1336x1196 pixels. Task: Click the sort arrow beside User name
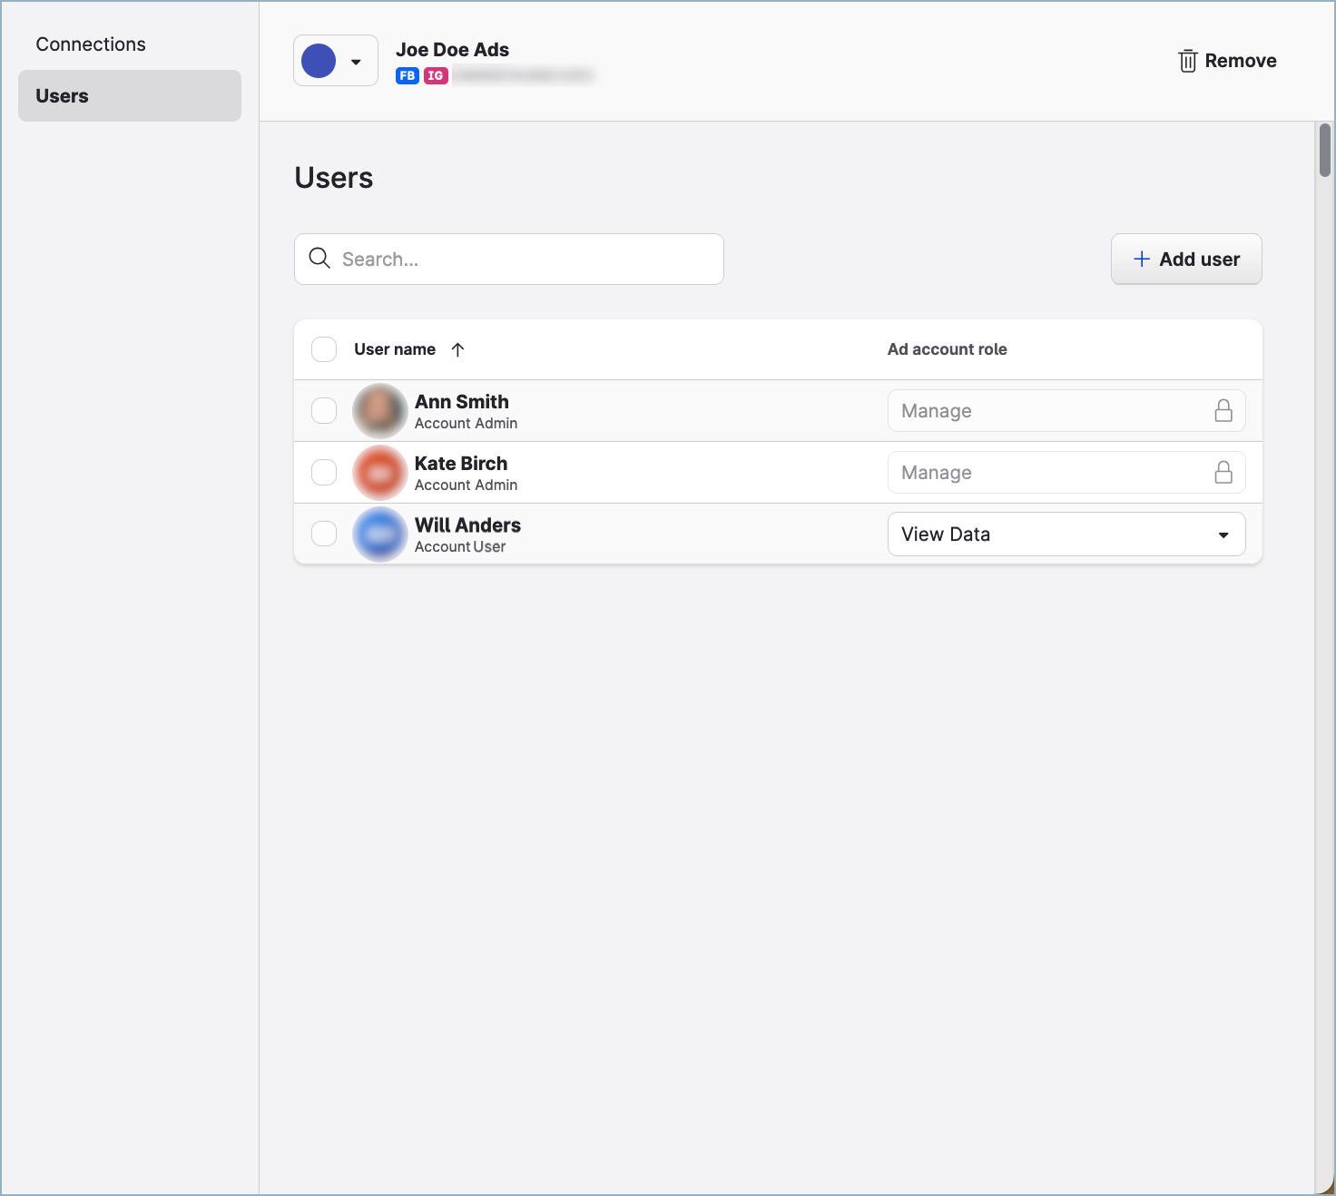tap(457, 349)
